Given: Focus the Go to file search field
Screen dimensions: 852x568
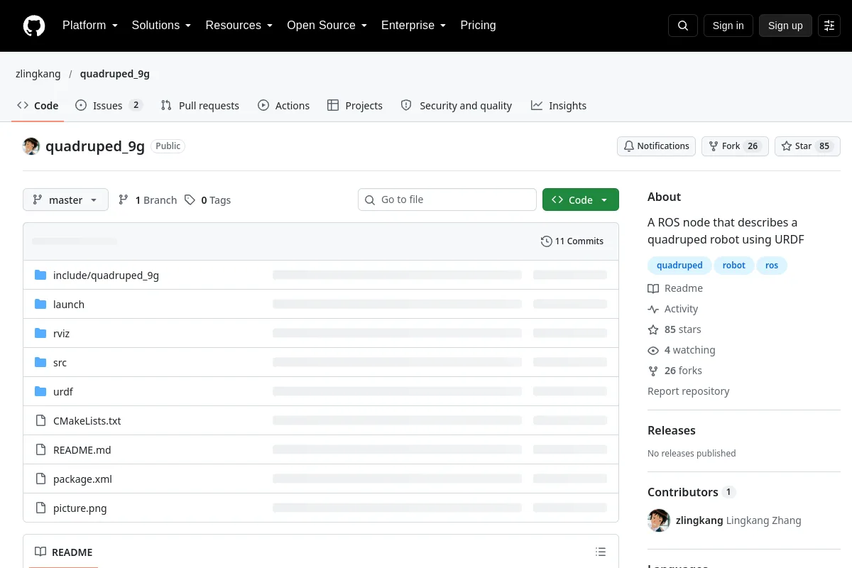Looking at the screenshot, I should (x=447, y=200).
